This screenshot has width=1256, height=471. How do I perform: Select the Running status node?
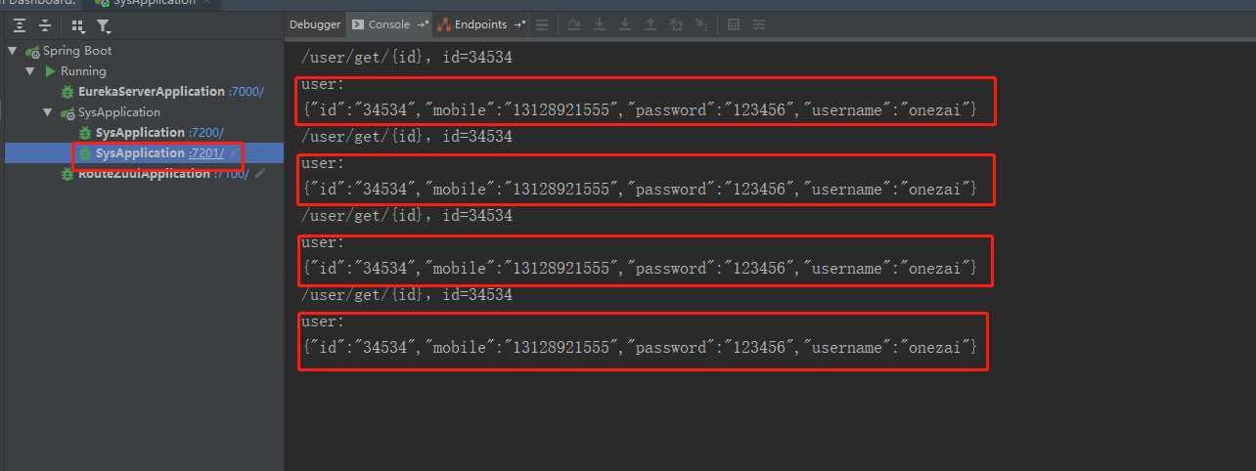click(83, 71)
